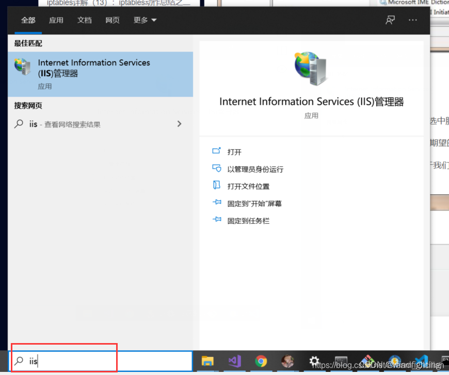Open Visual Studio from the taskbar
This screenshot has height=375, width=449.
pos(234,361)
